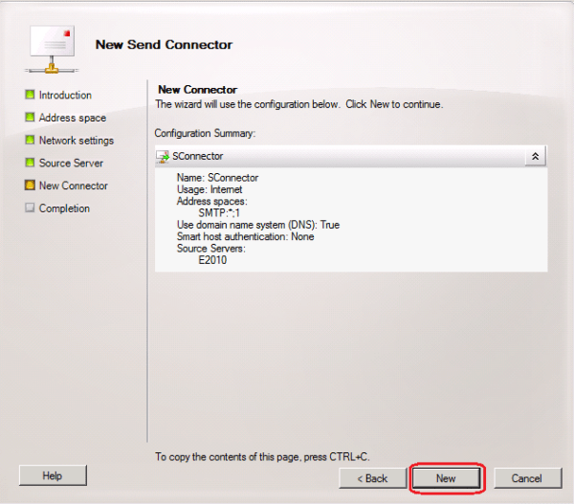Click the green status square beside Address space
The width and height of the screenshot is (574, 504).
(x=30, y=118)
